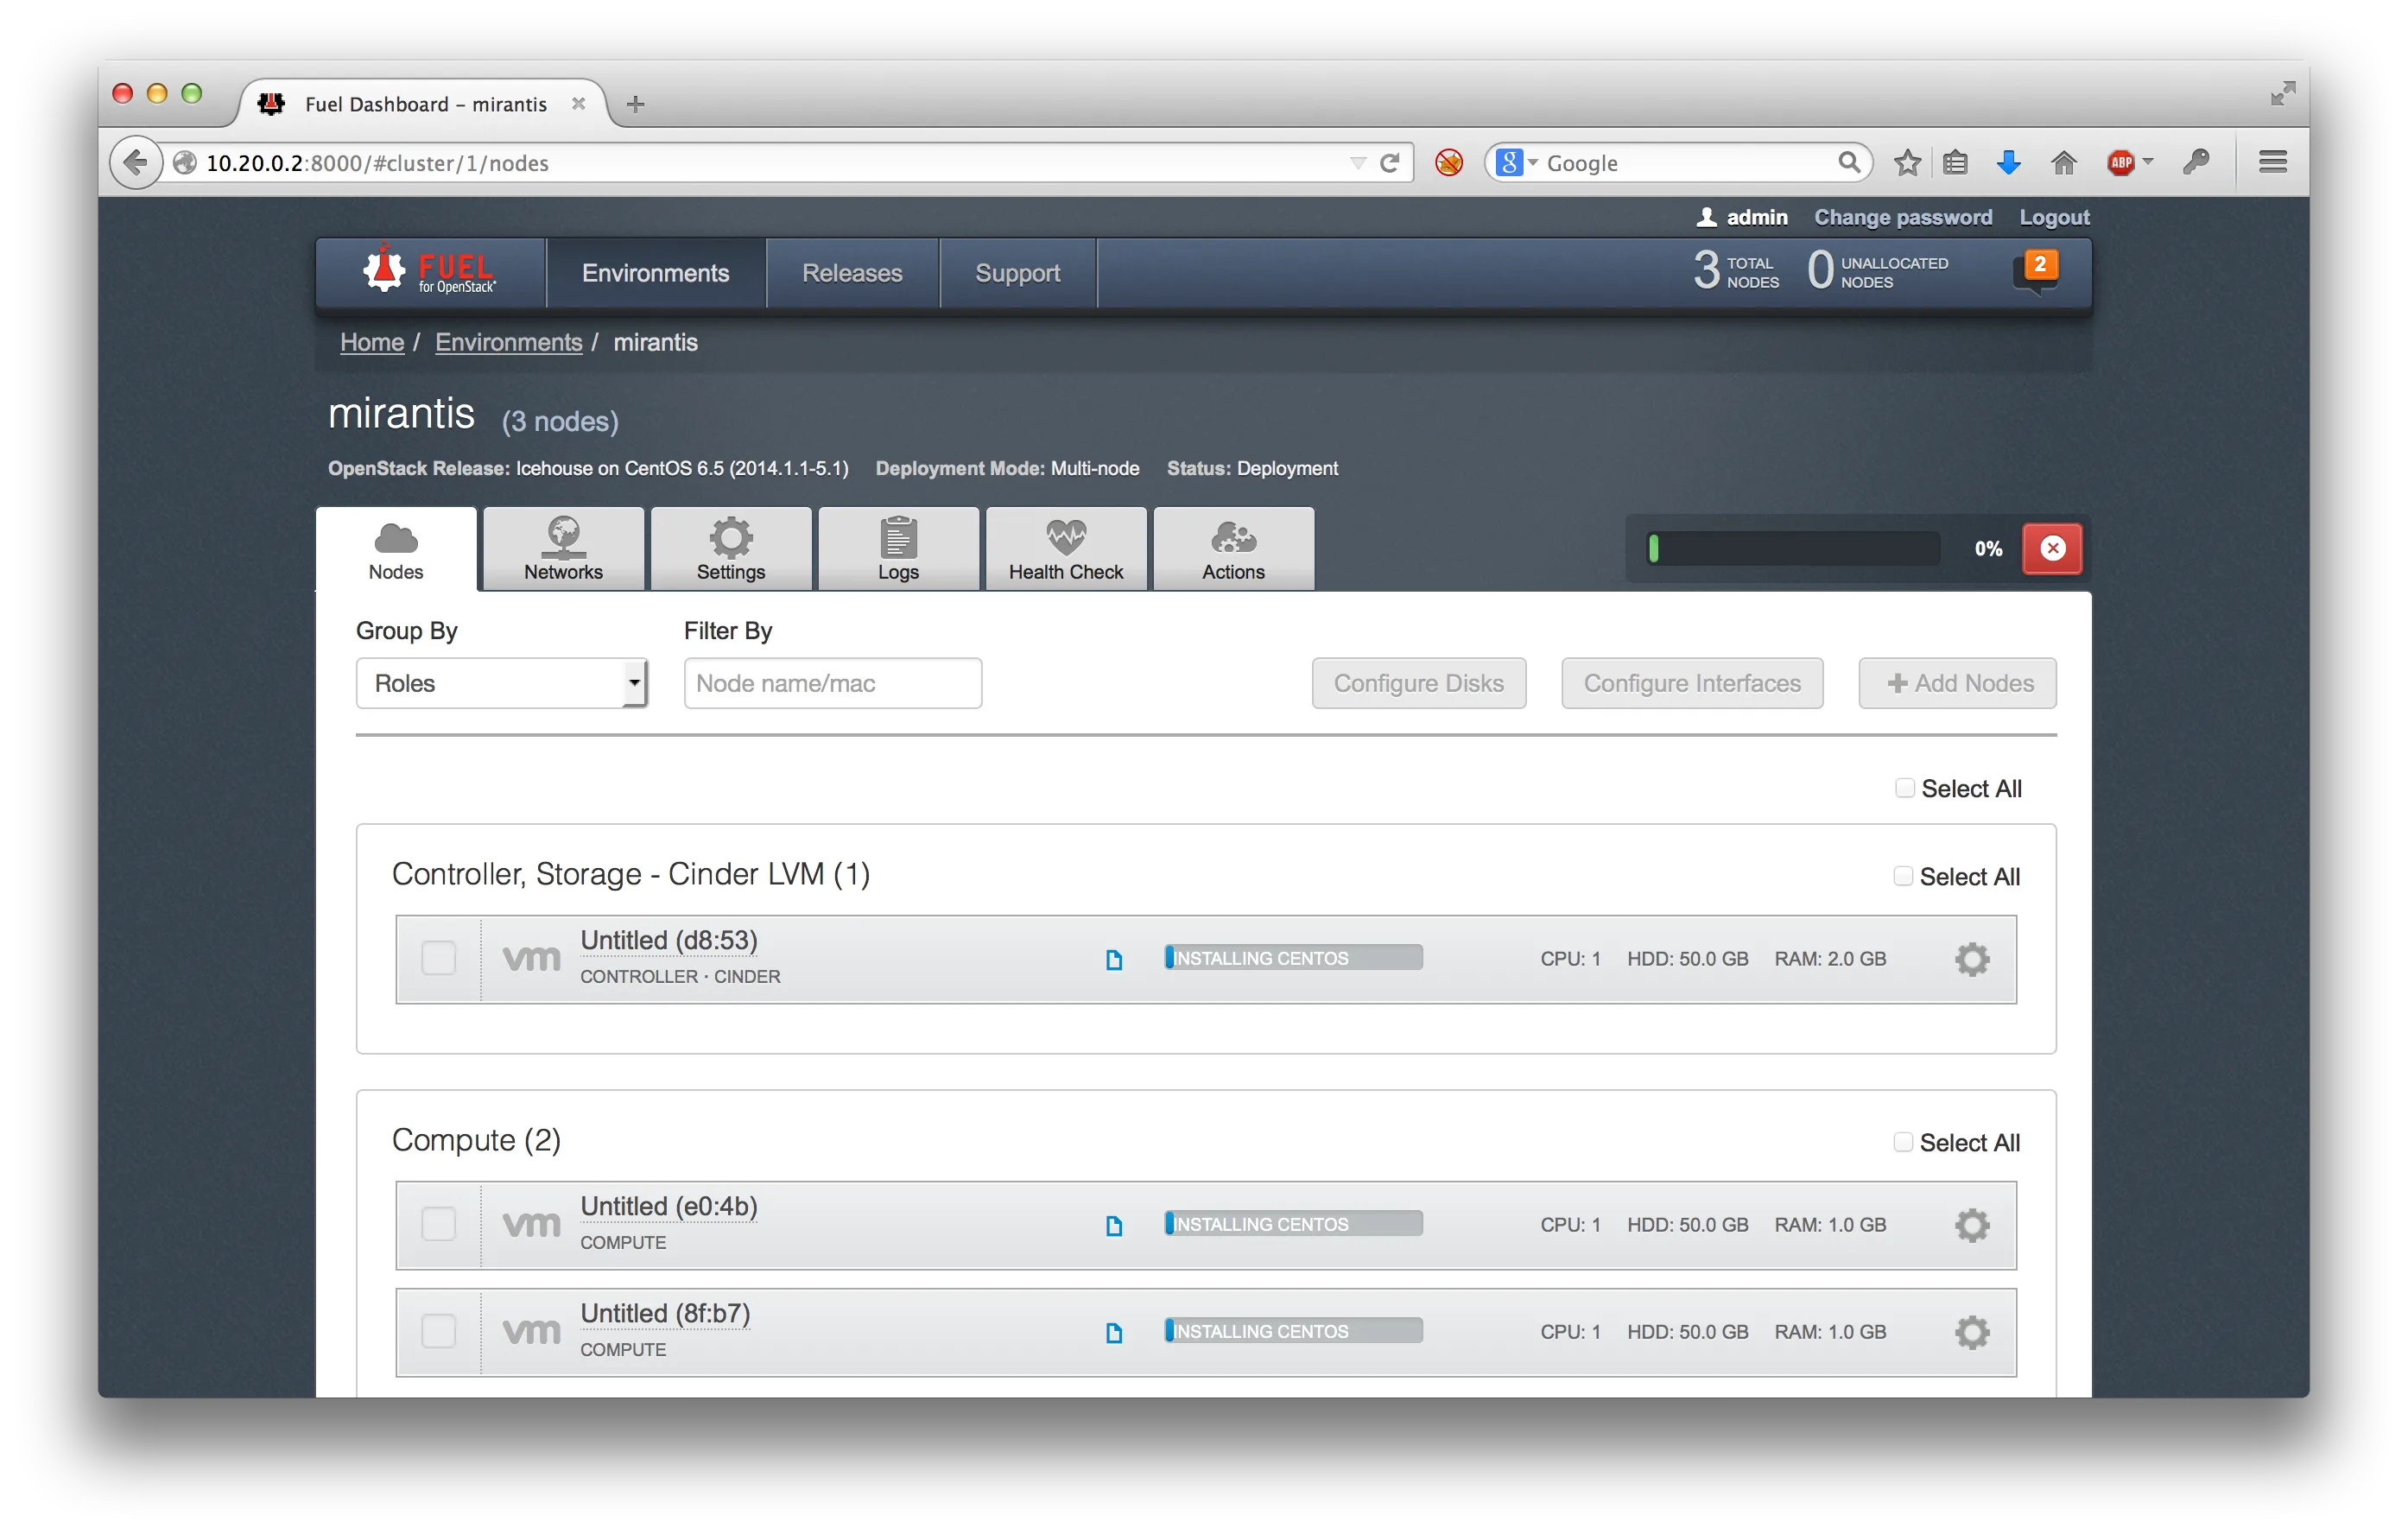This screenshot has width=2408, height=1534.
Task: Switch to the Actions tab
Action: tap(1233, 549)
